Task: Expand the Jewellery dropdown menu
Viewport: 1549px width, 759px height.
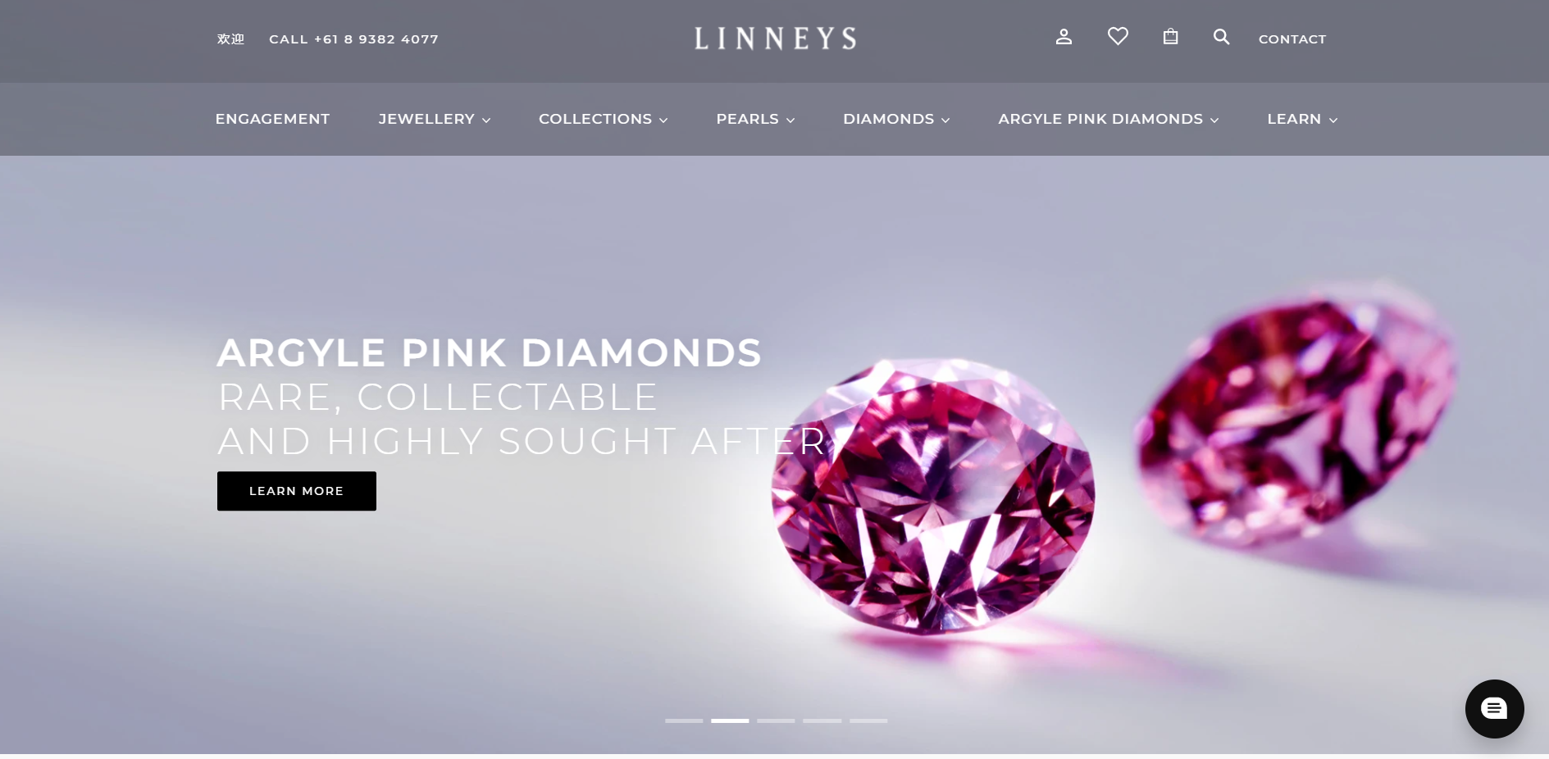Action: click(x=435, y=119)
